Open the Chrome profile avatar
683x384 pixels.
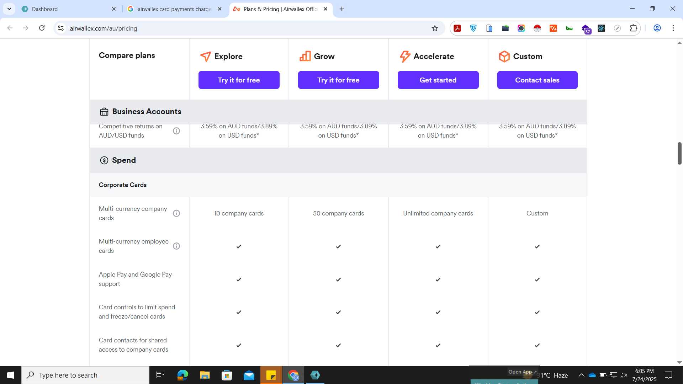click(657, 28)
